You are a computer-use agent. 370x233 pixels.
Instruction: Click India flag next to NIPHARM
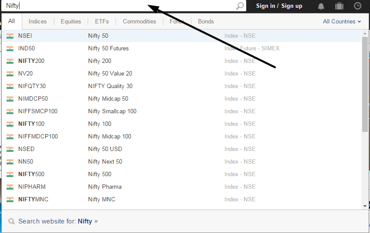tap(10, 187)
